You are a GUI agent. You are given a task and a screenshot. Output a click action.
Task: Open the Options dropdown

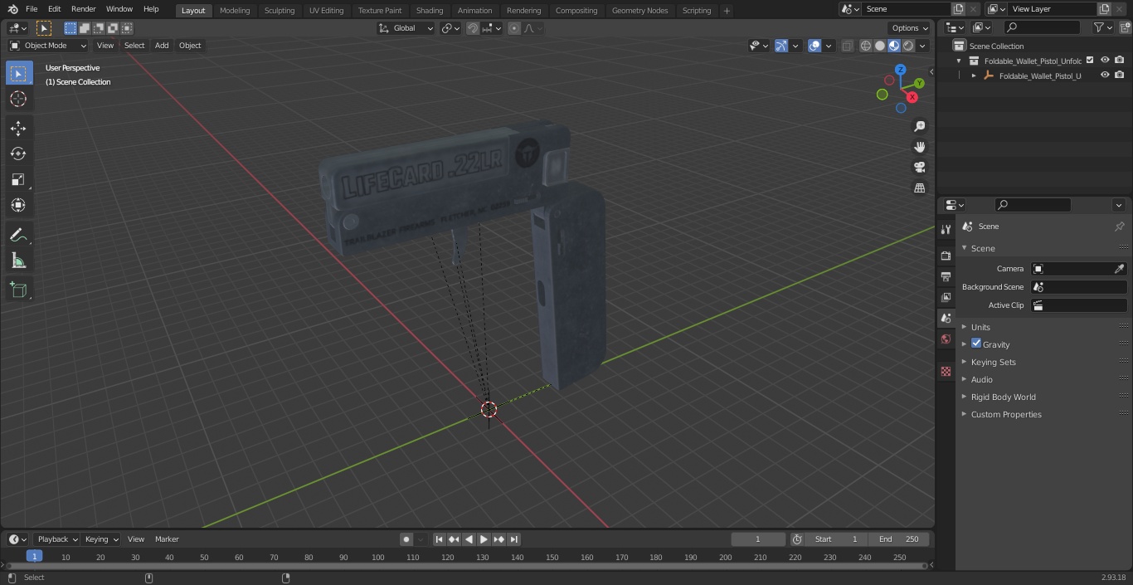(910, 28)
